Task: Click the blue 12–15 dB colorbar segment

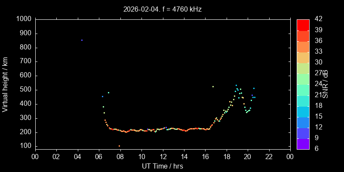Action: (303, 122)
